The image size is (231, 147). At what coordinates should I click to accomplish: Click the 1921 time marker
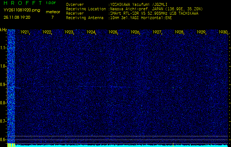[25, 32]
